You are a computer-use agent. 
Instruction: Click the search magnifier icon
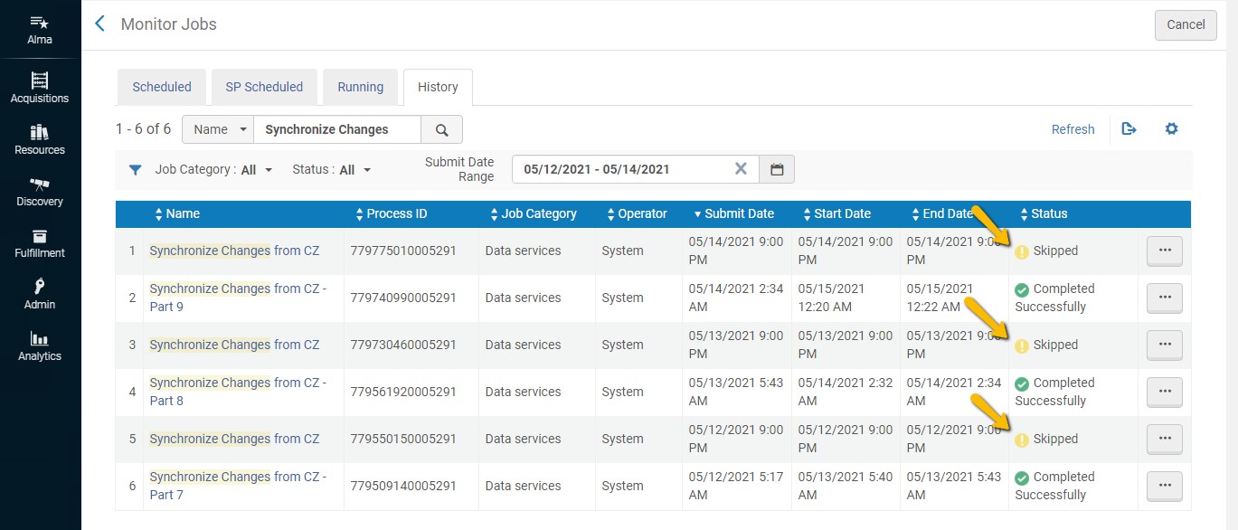[x=441, y=129]
